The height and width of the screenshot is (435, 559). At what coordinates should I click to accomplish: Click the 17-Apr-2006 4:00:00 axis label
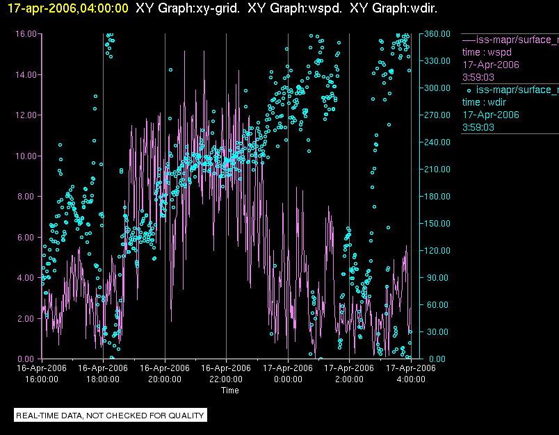click(x=411, y=373)
